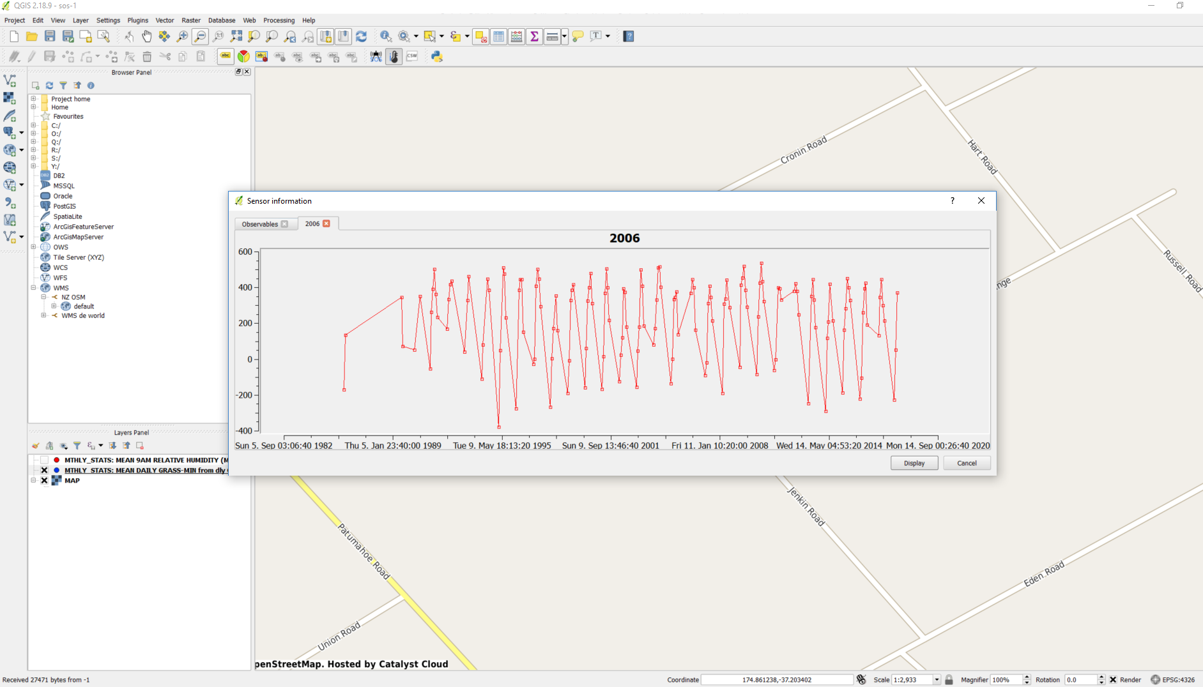The height and width of the screenshot is (687, 1203).
Task: Click the Display button in Sensor information
Action: click(x=914, y=464)
